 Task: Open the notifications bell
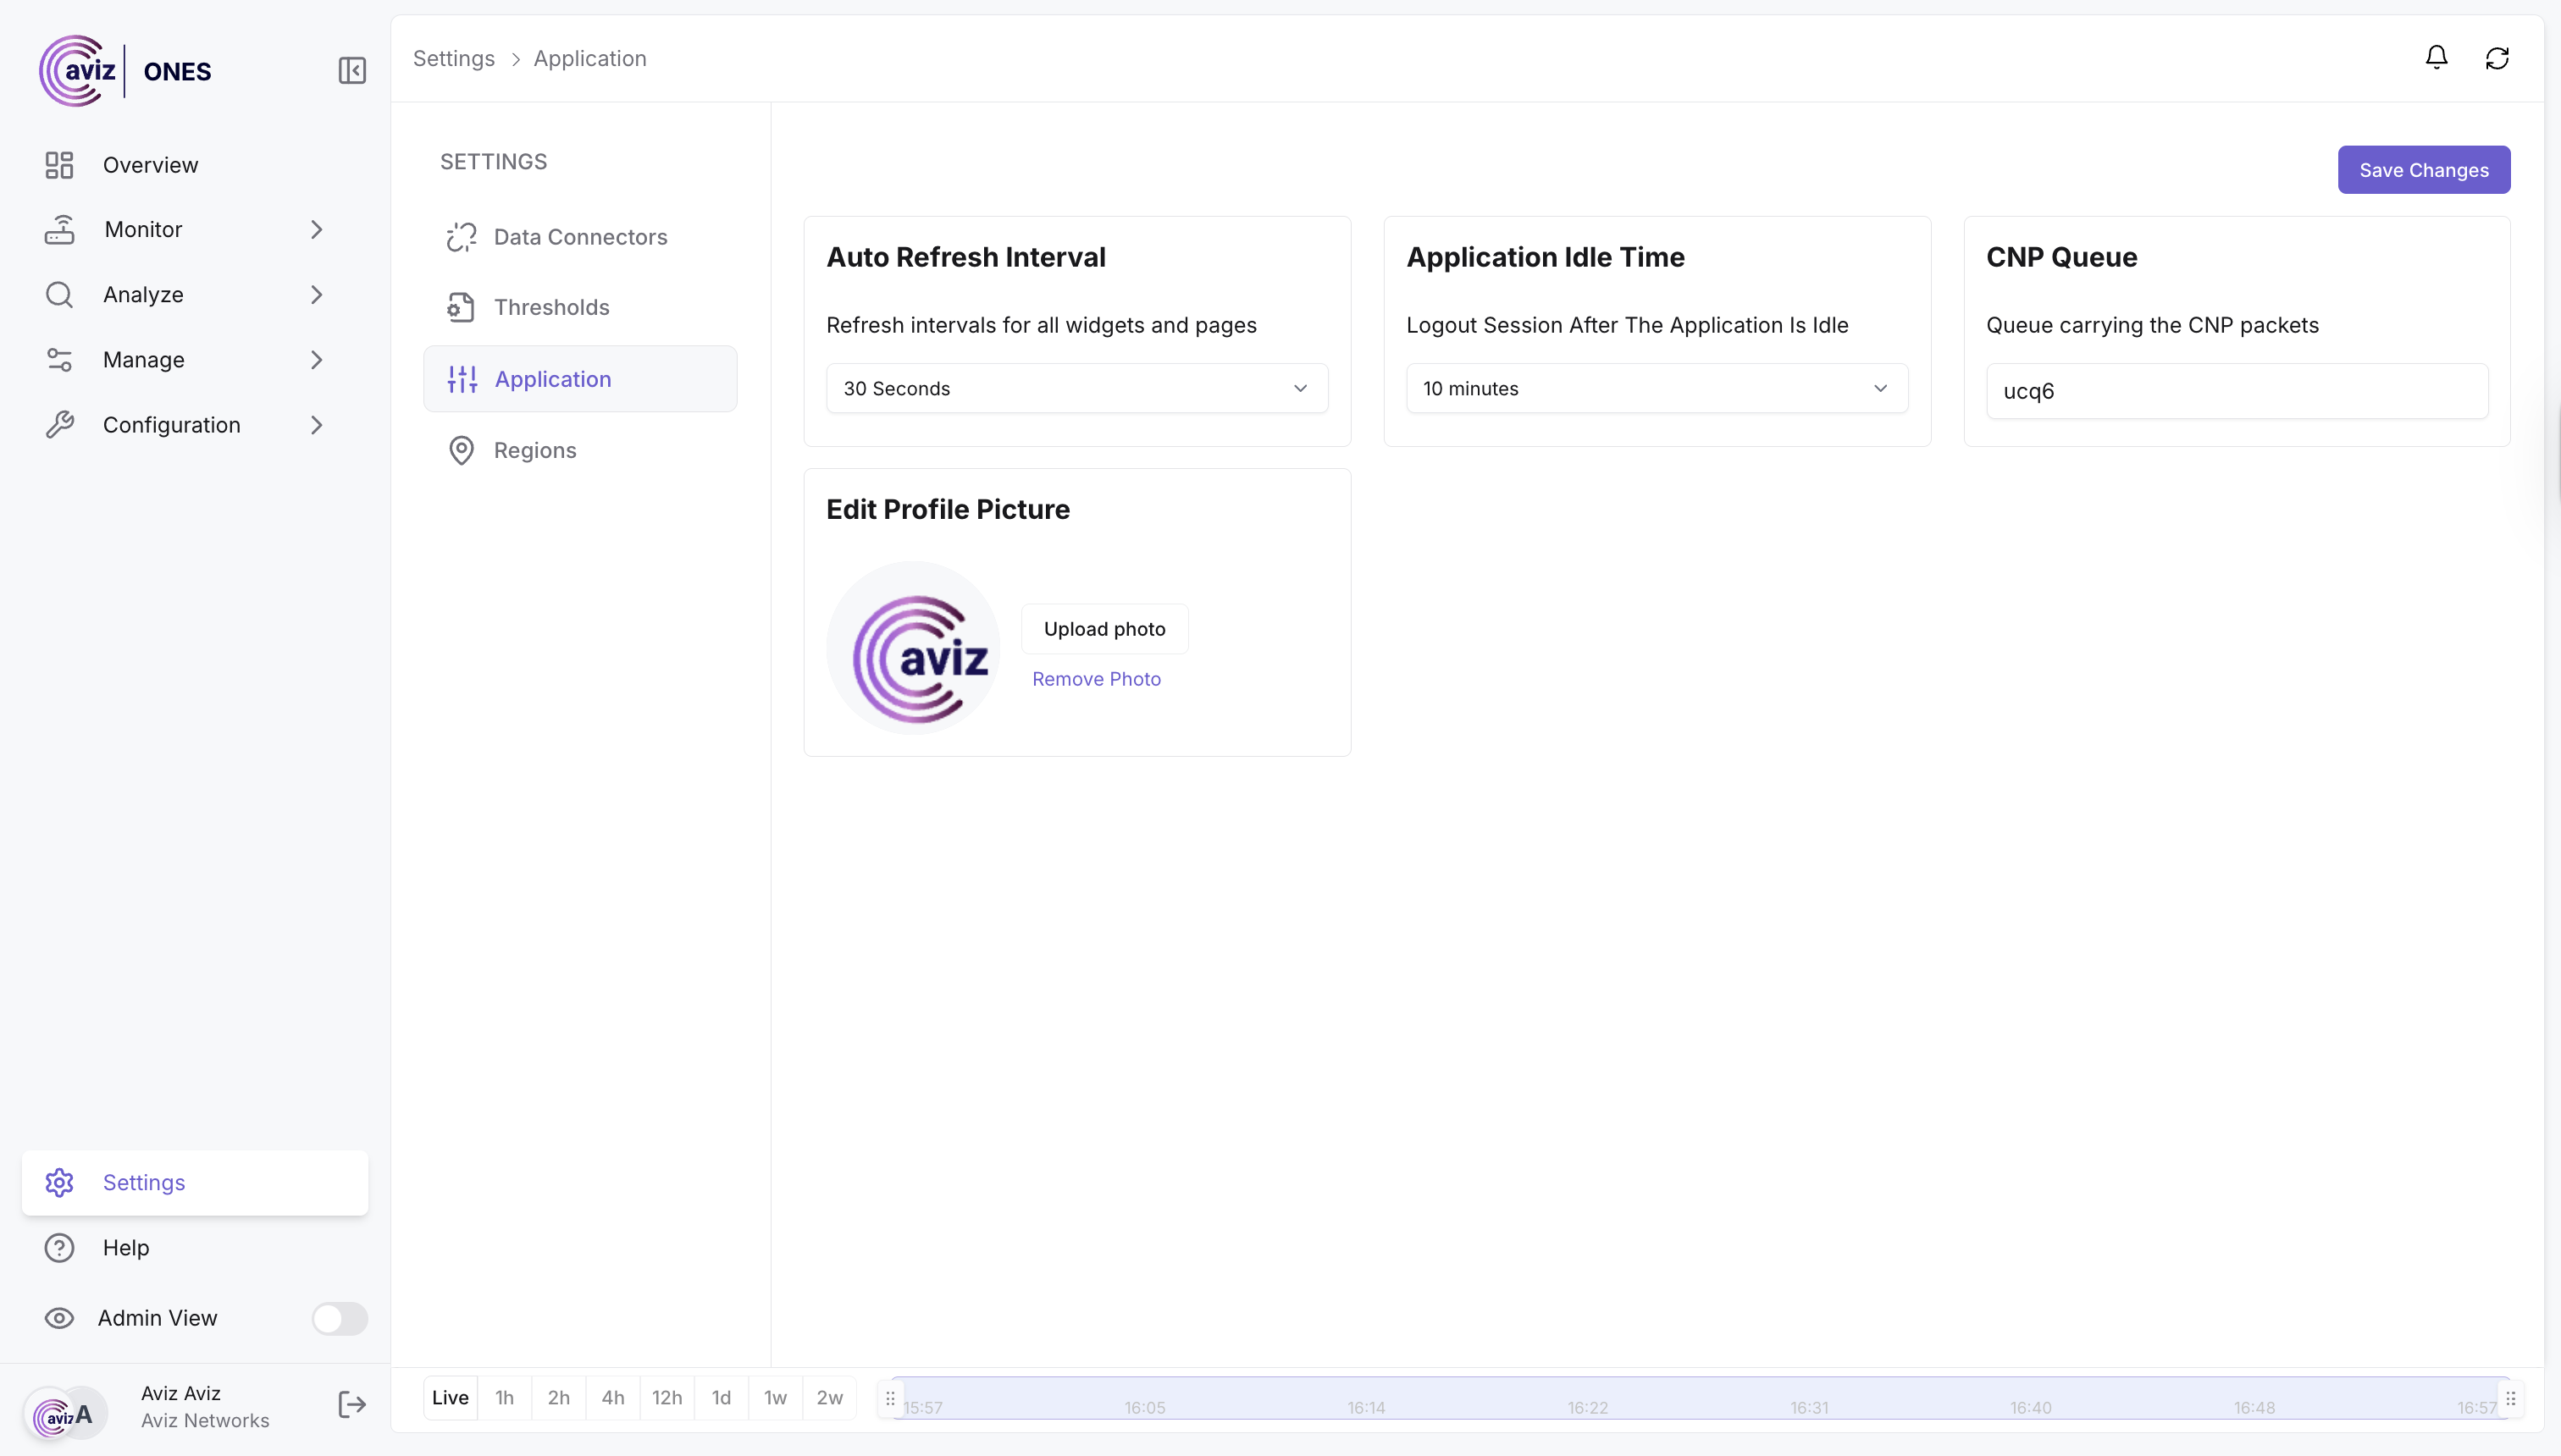coord(2436,58)
